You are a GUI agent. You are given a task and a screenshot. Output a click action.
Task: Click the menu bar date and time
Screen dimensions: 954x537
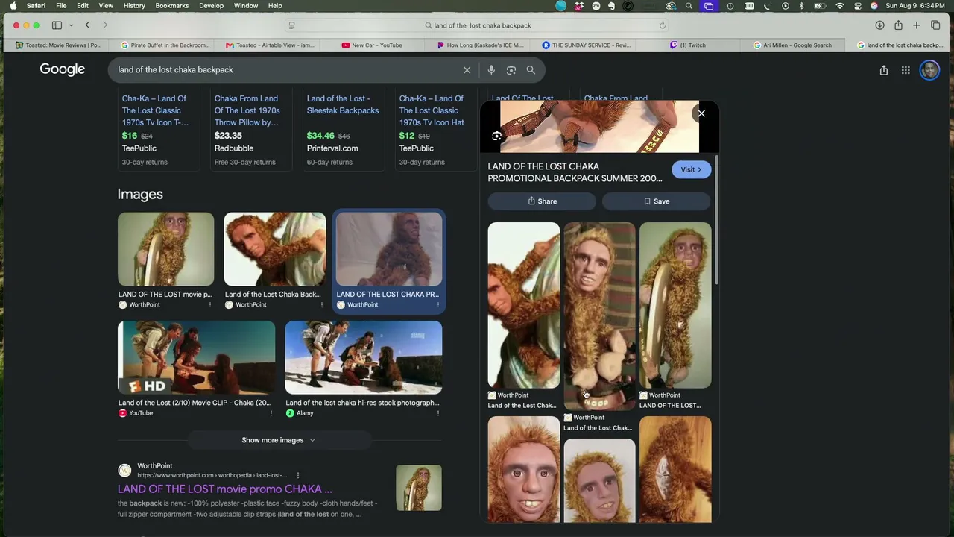click(x=916, y=6)
